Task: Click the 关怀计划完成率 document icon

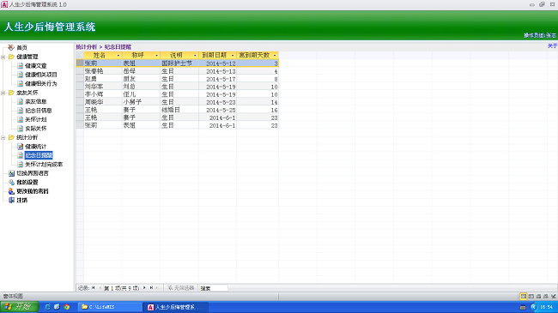Action: point(21,165)
